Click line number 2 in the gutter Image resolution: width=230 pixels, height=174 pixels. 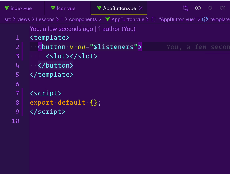point(18,47)
